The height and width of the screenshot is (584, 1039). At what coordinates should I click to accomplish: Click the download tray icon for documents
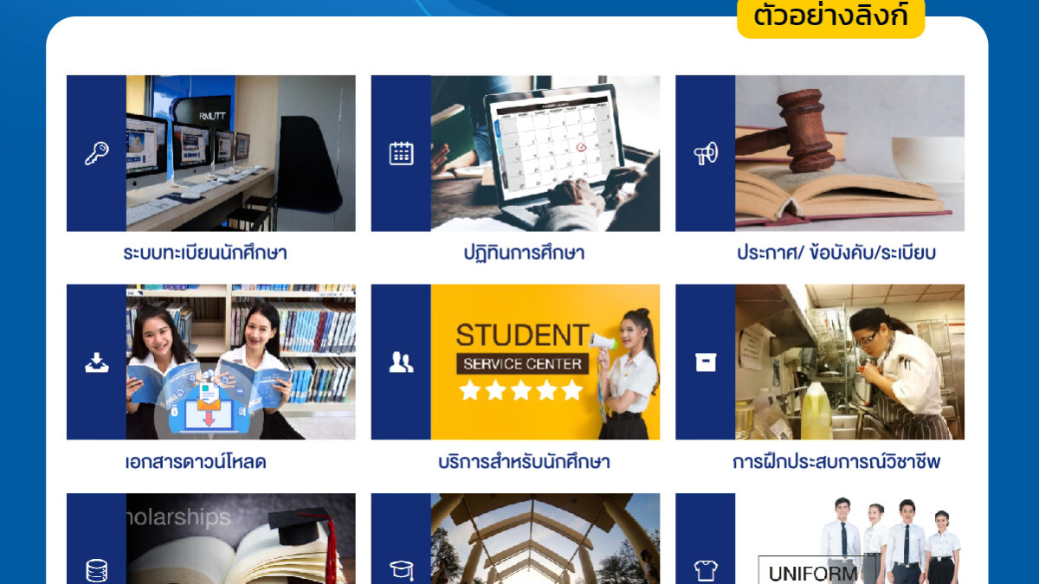tap(96, 363)
